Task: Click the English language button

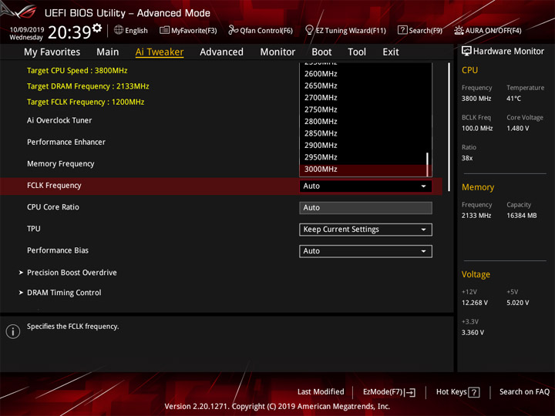Action: 131,30
